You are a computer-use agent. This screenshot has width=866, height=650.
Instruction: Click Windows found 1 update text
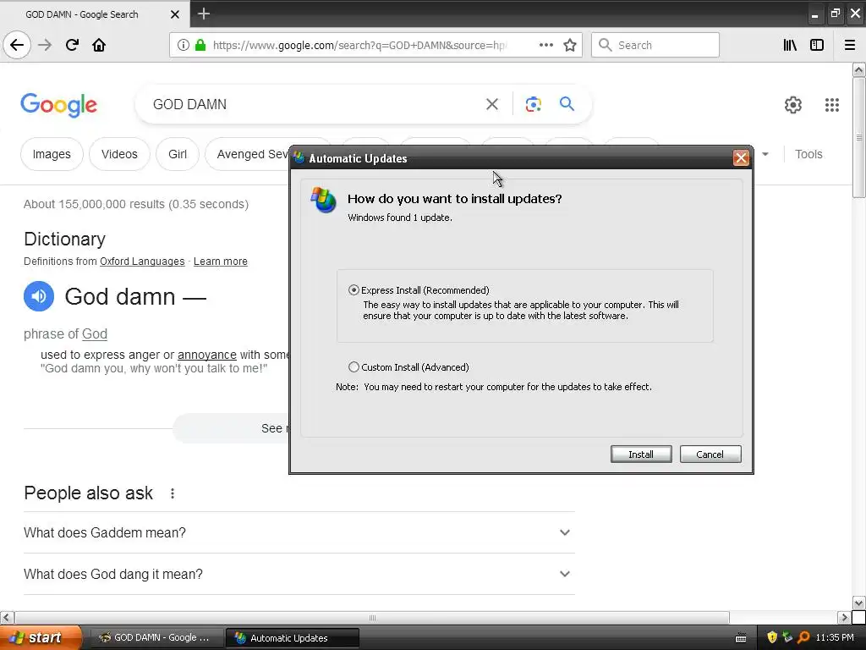[400, 218]
